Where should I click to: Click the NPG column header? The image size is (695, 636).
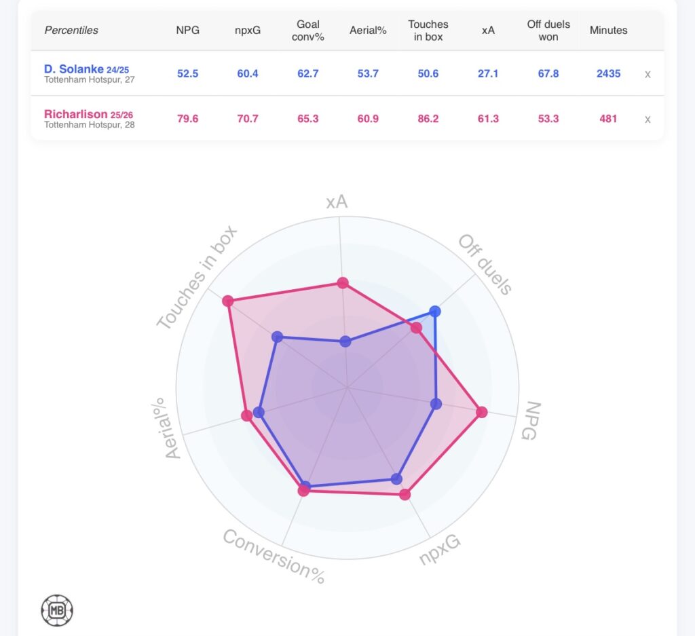click(188, 31)
